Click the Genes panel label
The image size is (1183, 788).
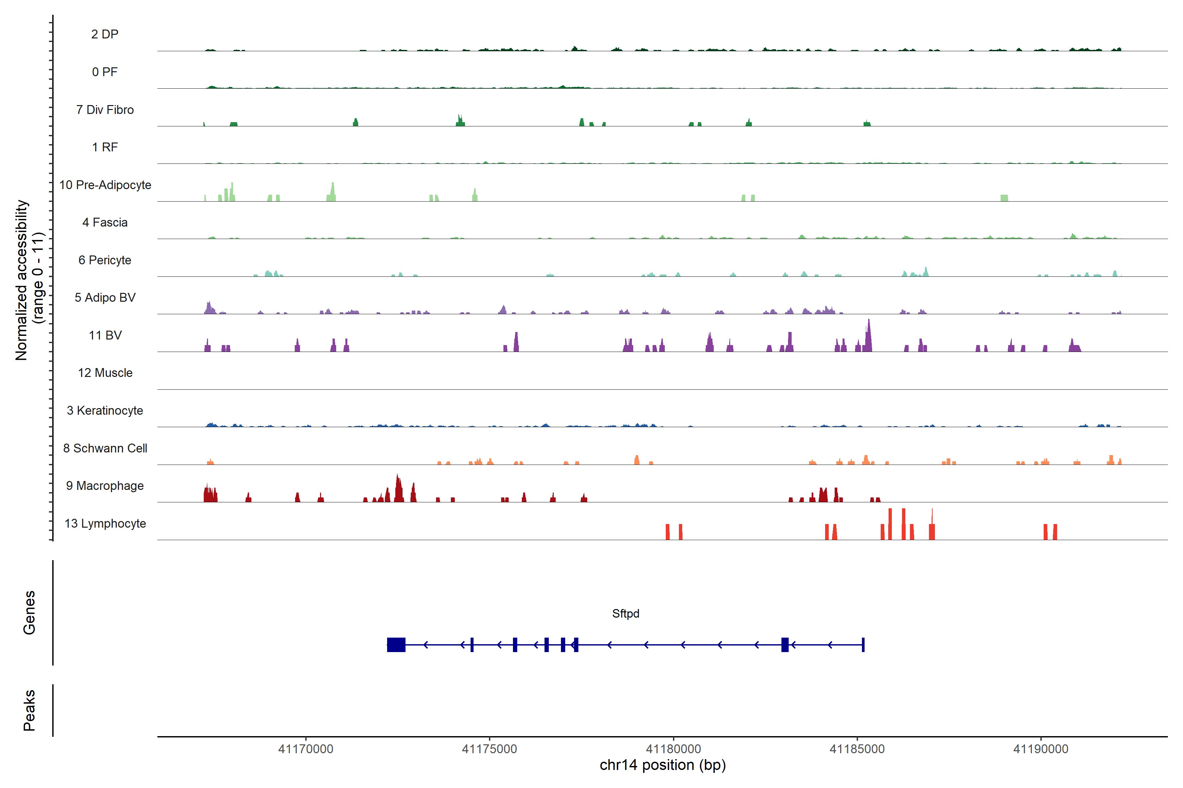pyautogui.click(x=29, y=613)
